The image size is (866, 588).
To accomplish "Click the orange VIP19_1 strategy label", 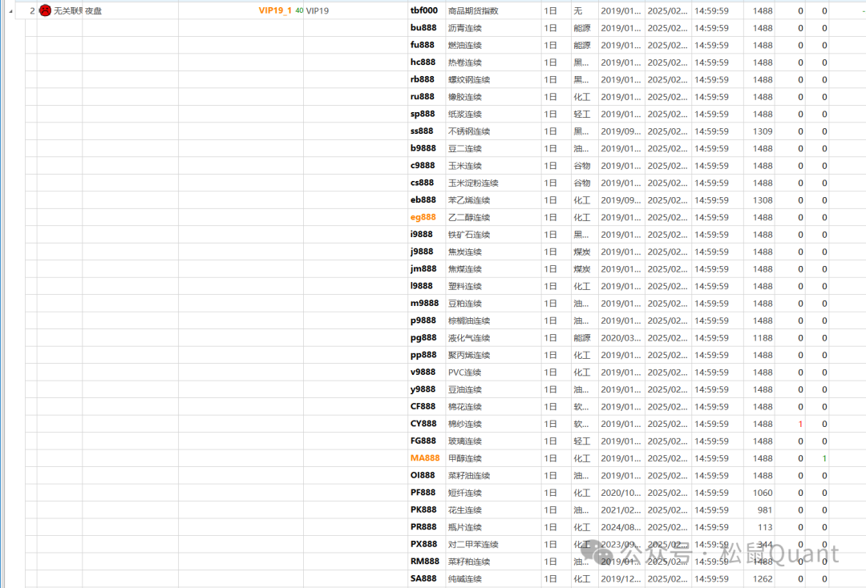I will [x=275, y=10].
